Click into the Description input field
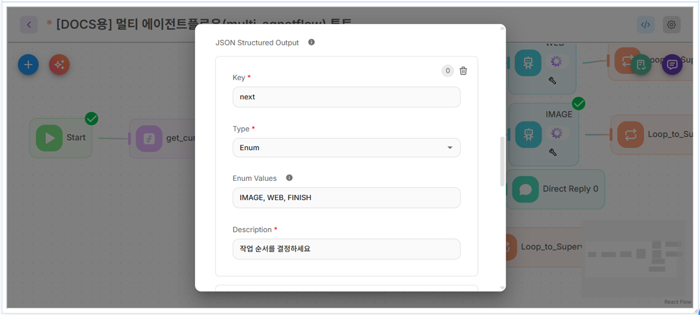The width and height of the screenshot is (700, 315). (x=346, y=249)
